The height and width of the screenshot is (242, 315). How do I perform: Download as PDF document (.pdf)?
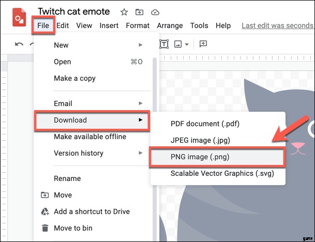218,124
